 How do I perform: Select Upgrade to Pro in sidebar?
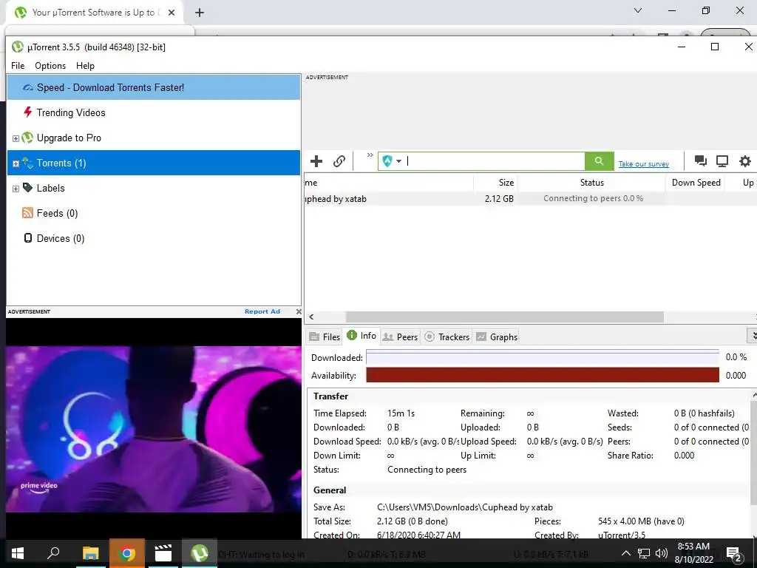click(154, 138)
